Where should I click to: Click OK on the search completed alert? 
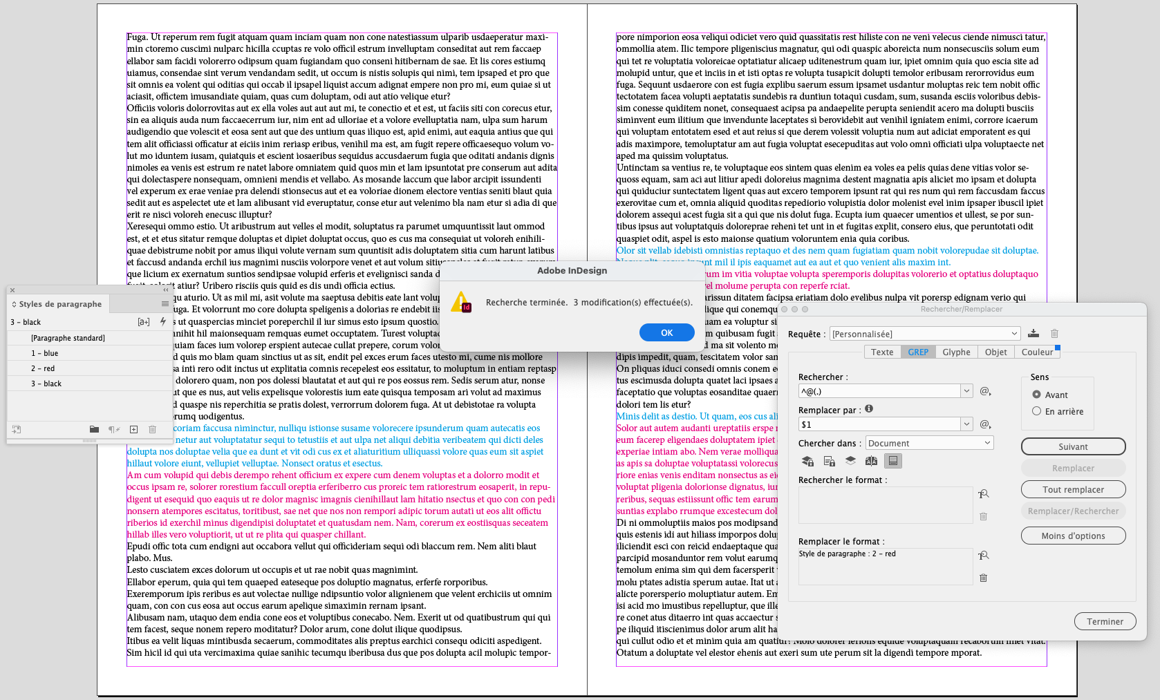coord(666,332)
